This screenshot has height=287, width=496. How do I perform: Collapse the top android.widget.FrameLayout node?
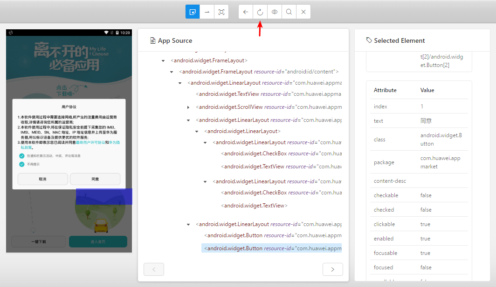pos(163,60)
